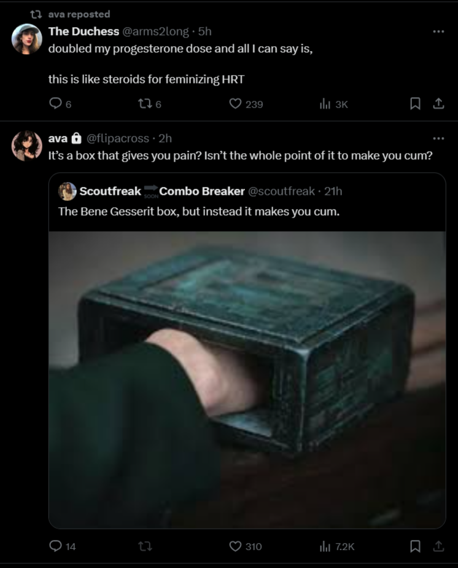Repost ava's box post
This screenshot has width=458, height=568.
click(145, 546)
